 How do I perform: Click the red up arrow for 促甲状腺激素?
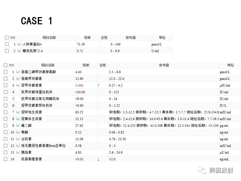(x=98, y=85)
